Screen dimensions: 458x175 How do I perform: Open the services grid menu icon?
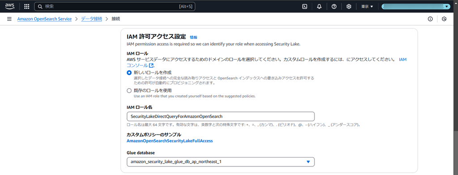coord(26,6)
